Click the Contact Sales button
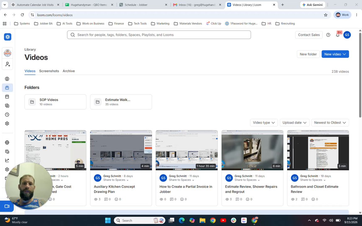Viewport: 362px width, 226px height. pos(309,35)
